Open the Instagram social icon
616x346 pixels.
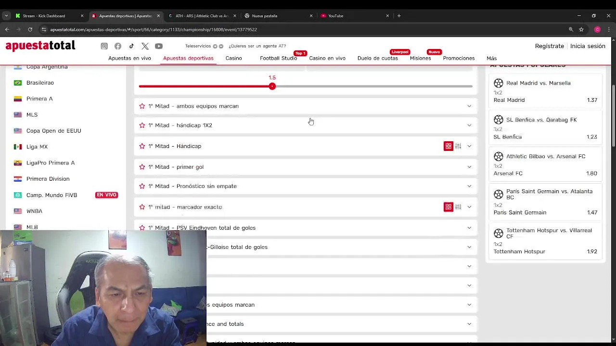point(104,46)
